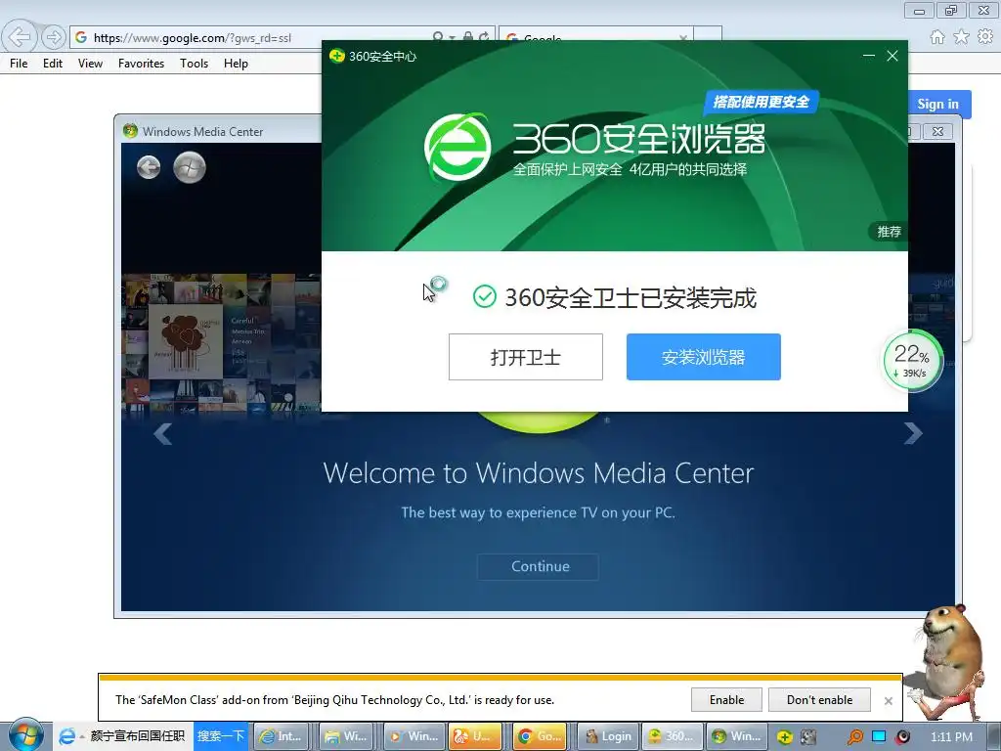Open the Edit menu
Image resolution: width=1001 pixels, height=751 pixels.
[53, 64]
